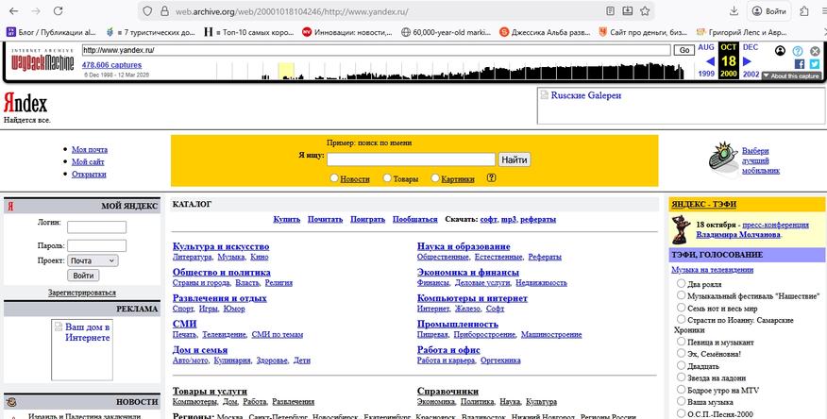Choose Бодрое утро на MTV
827x419 pixels.
tap(681, 390)
